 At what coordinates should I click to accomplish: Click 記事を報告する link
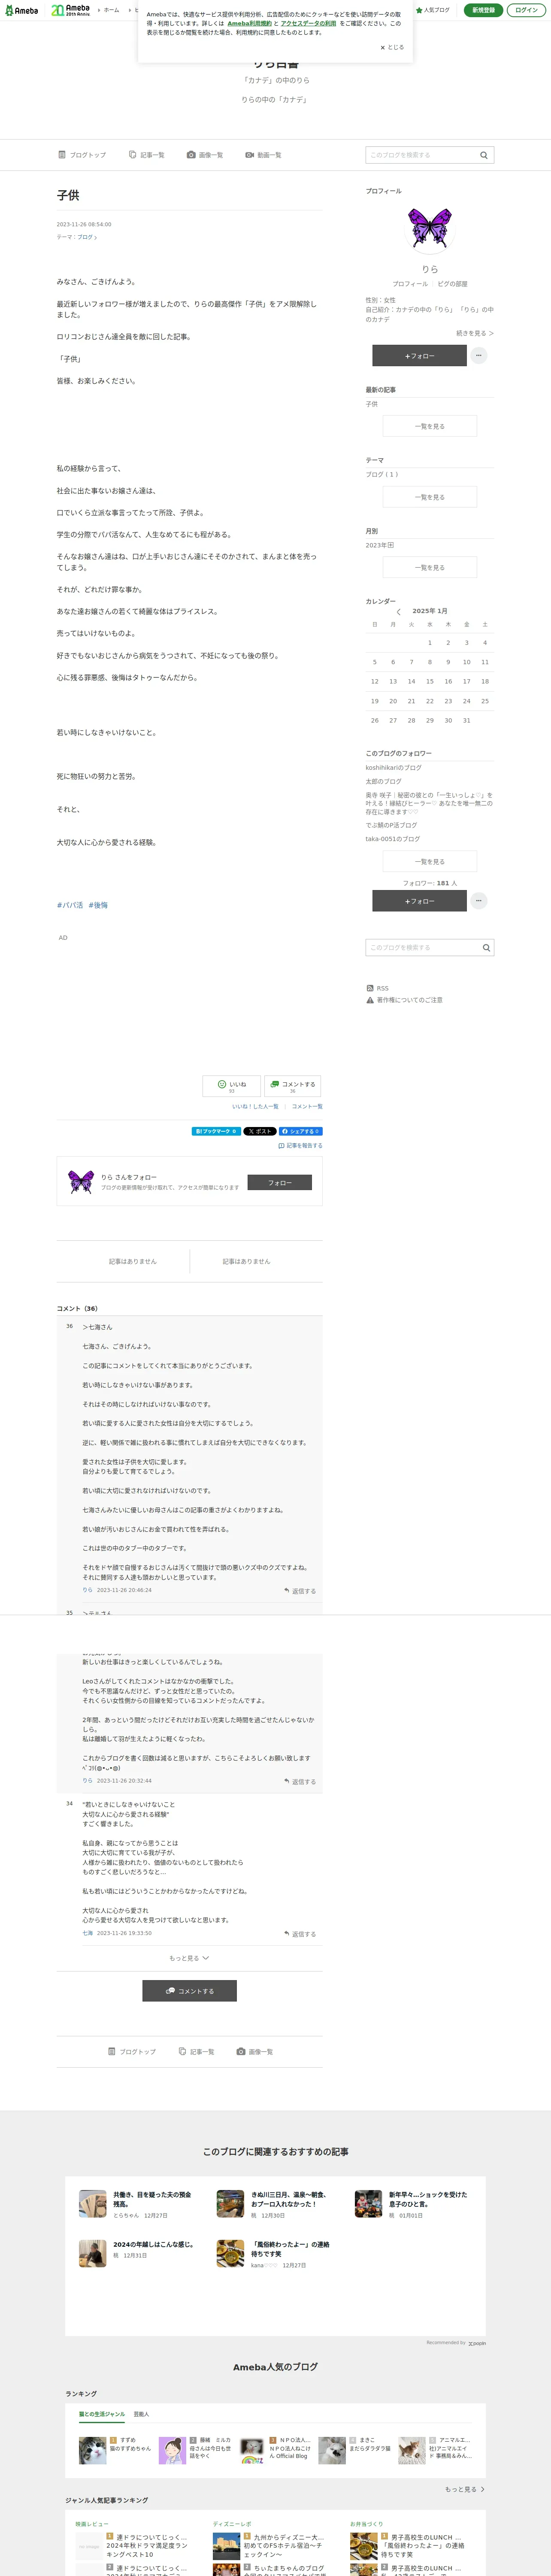pyautogui.click(x=300, y=1146)
